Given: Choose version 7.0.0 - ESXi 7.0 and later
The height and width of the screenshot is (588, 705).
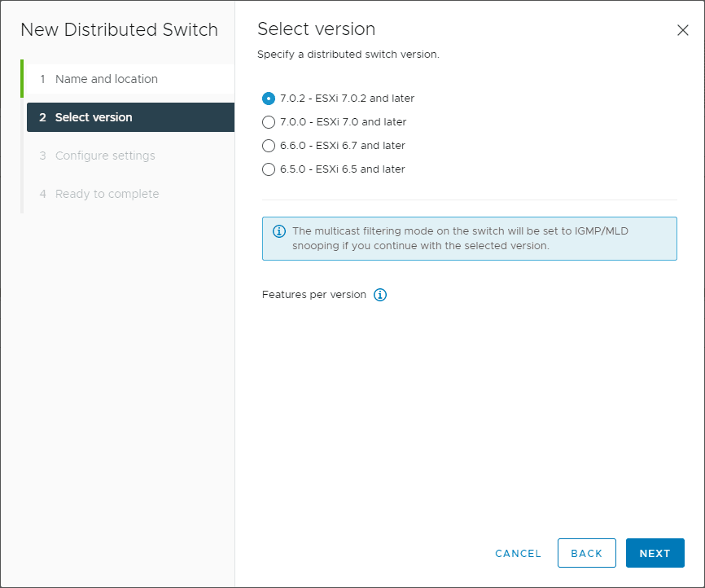Looking at the screenshot, I should 269,122.
